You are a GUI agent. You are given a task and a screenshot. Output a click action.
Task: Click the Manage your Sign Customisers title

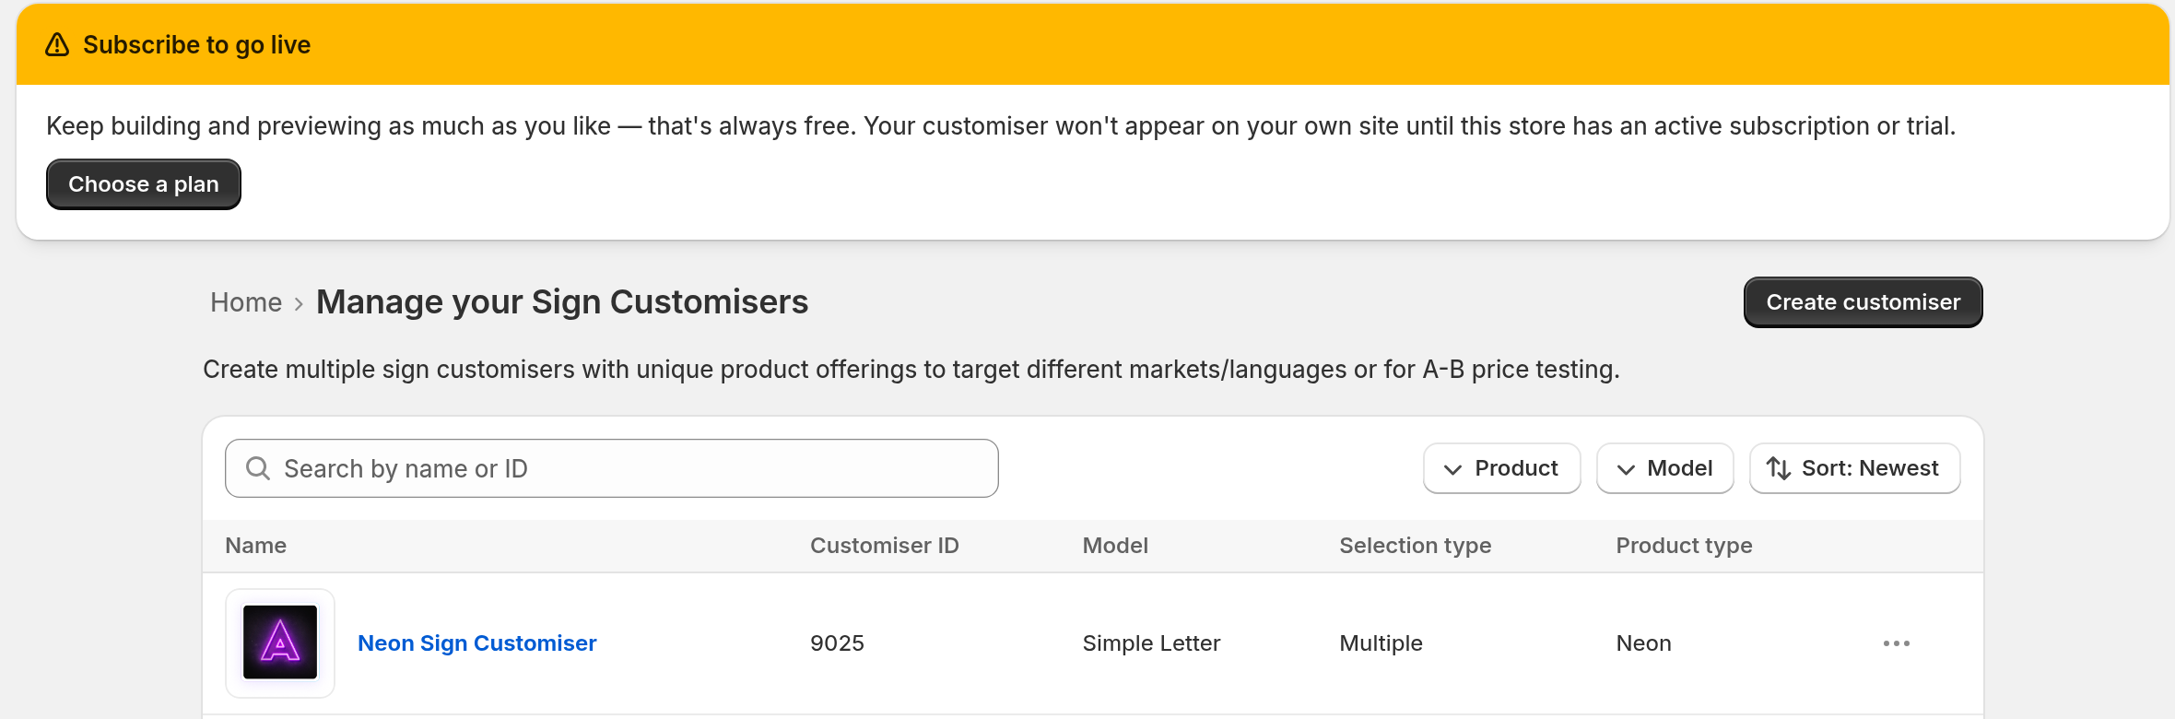pyautogui.click(x=562, y=302)
